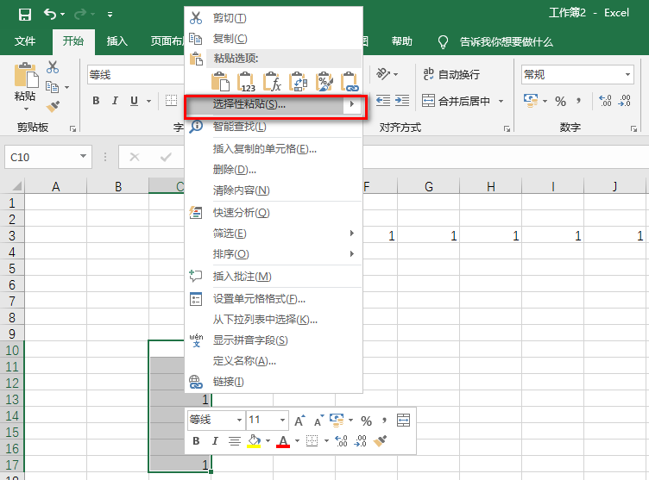This screenshot has height=480, width=649.
Task: Select Paste Transpose option icon
Action: (x=299, y=82)
